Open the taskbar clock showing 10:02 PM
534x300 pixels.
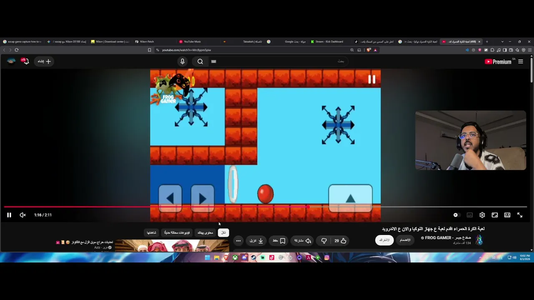tap(525, 258)
